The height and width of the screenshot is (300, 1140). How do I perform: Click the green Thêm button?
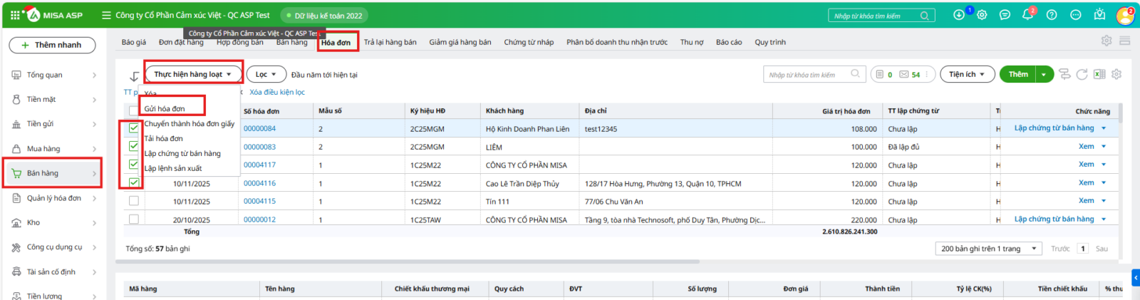click(x=1018, y=74)
